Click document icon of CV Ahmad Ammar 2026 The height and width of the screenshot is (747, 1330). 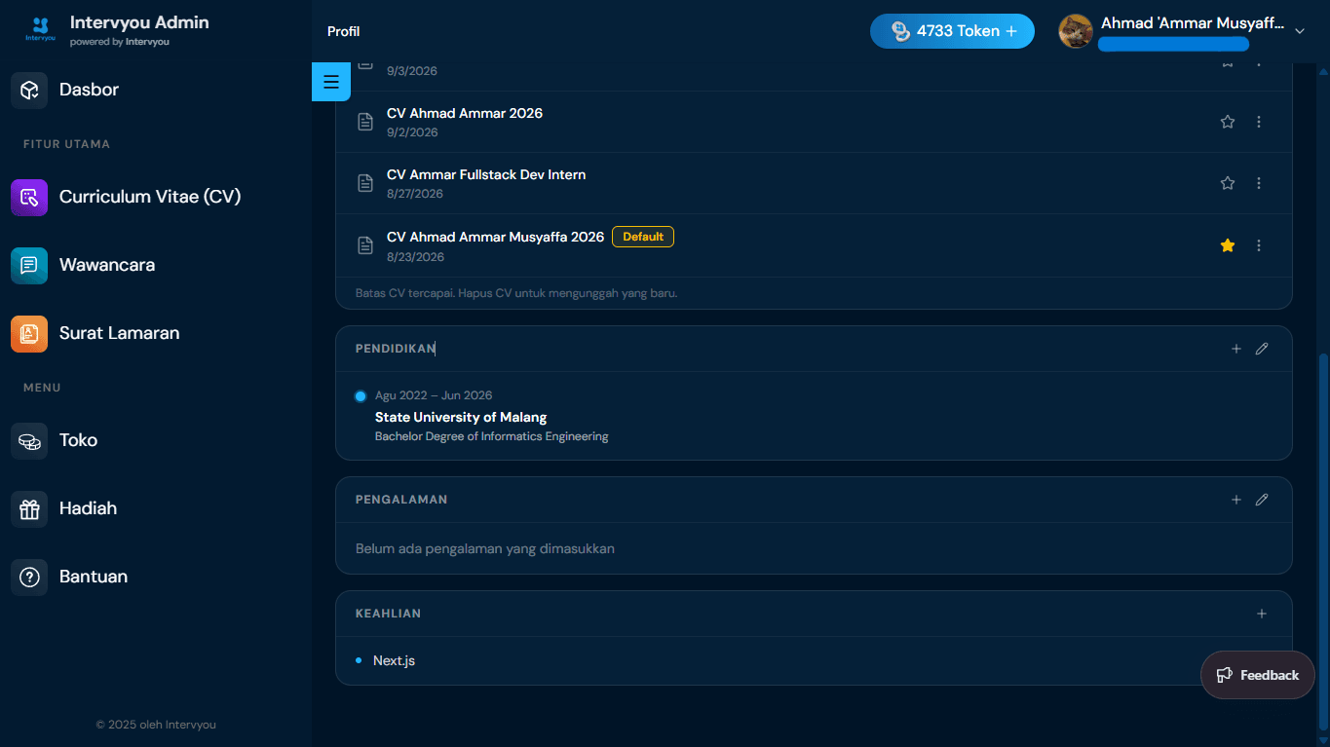(x=365, y=122)
